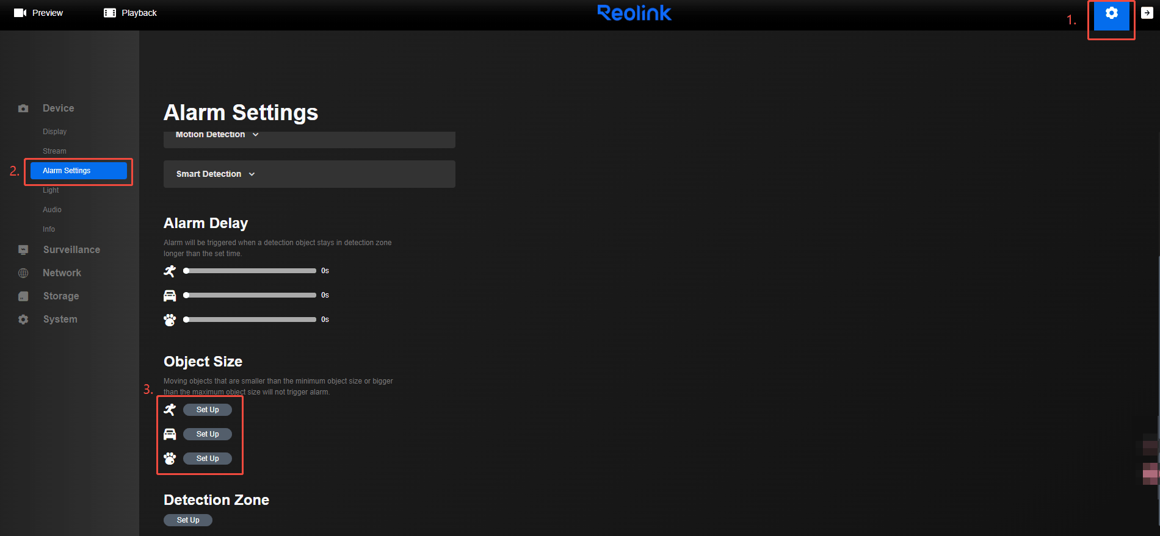Adjust the person alarm delay slider

click(250, 271)
